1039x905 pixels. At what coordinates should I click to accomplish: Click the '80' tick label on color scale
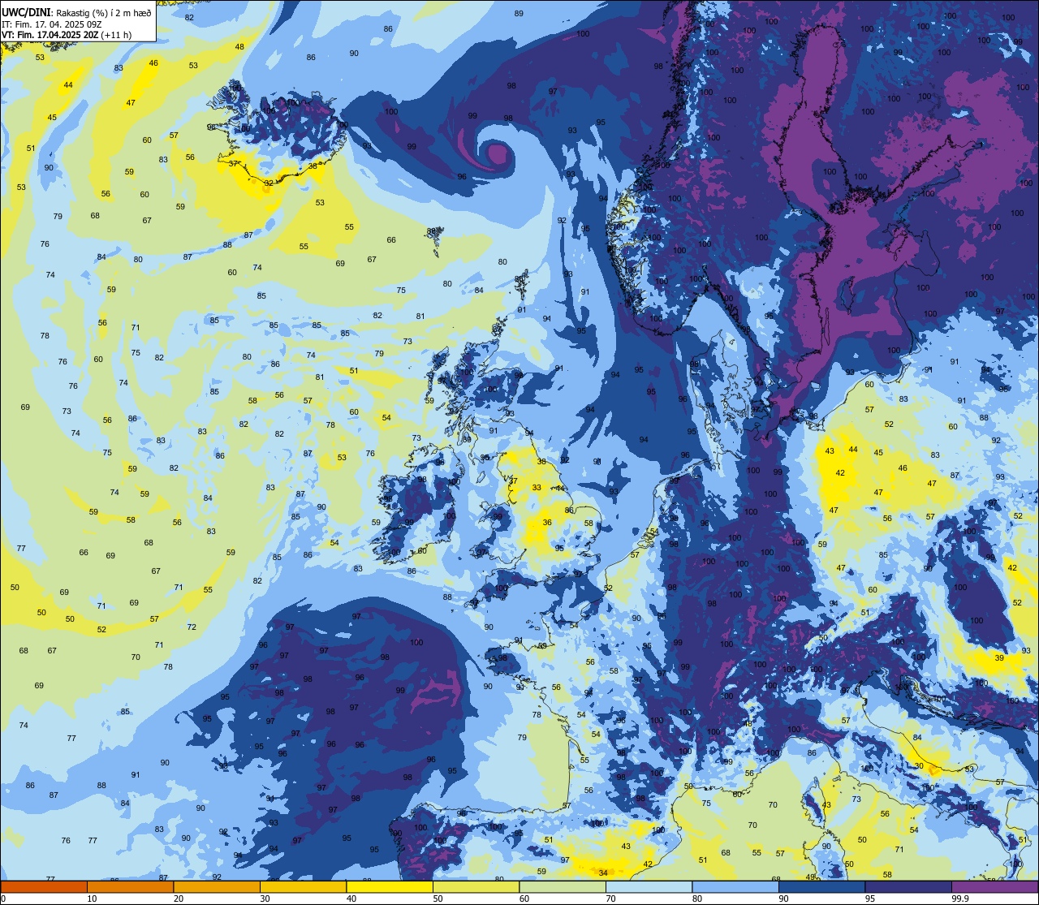click(x=697, y=899)
